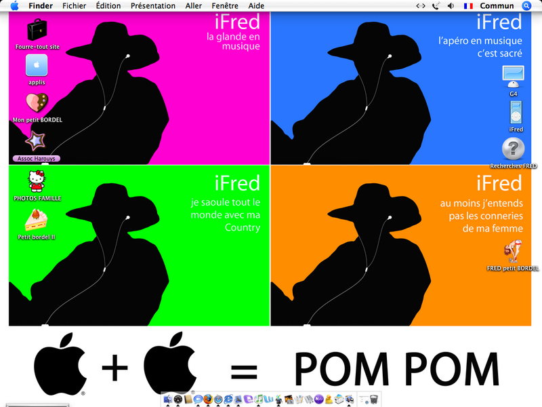Click the double-arrow status icon in menu bar

coord(421,5)
